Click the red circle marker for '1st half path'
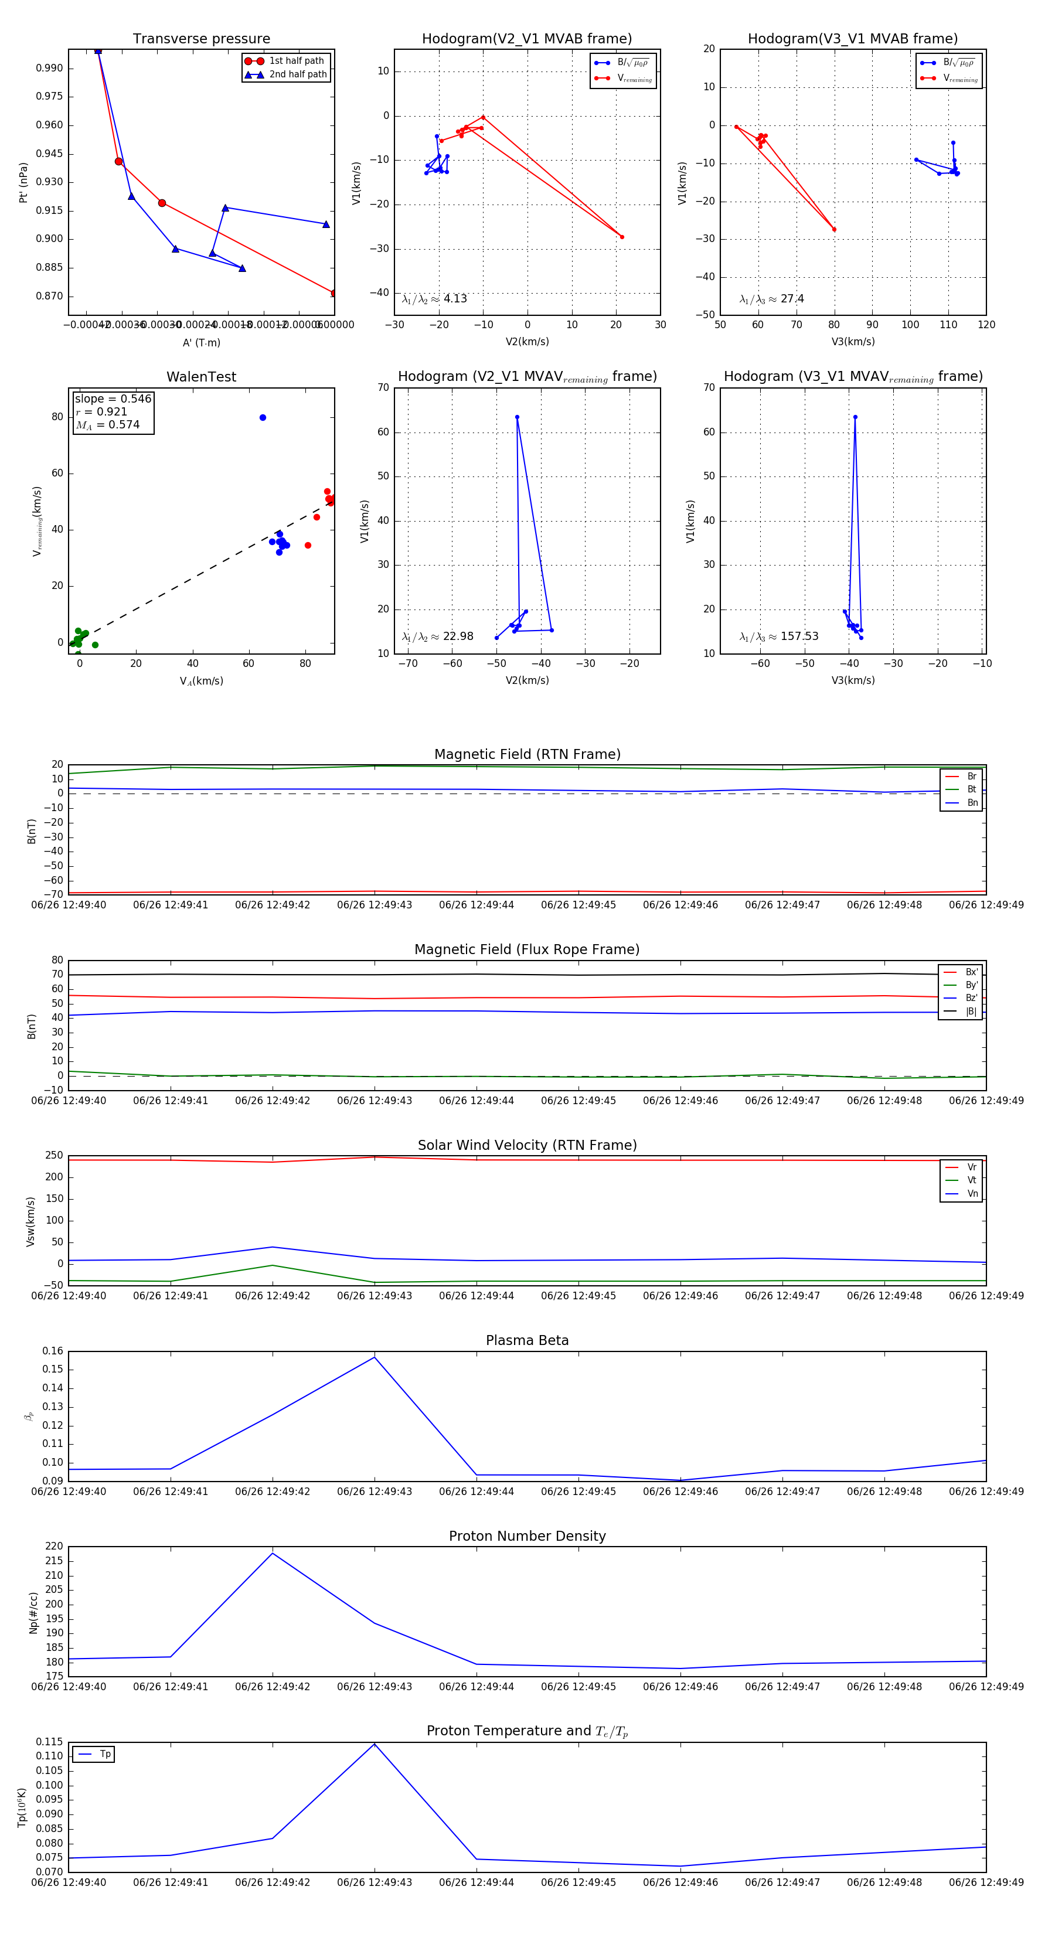Viewport: 1055px width, 1934px height. [254, 61]
